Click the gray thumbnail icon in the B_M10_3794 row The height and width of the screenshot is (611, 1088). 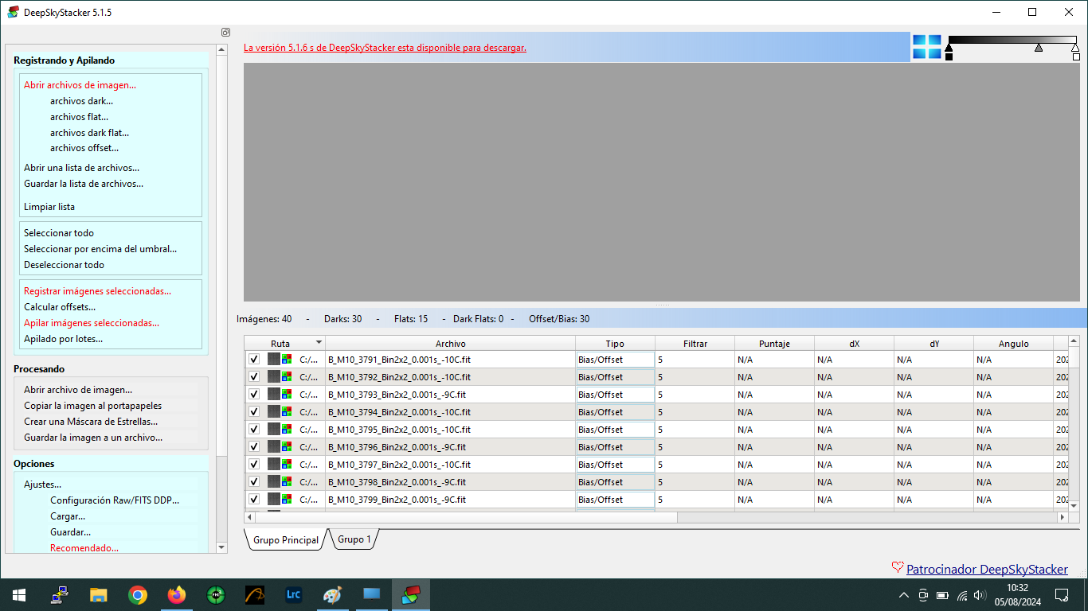(274, 411)
